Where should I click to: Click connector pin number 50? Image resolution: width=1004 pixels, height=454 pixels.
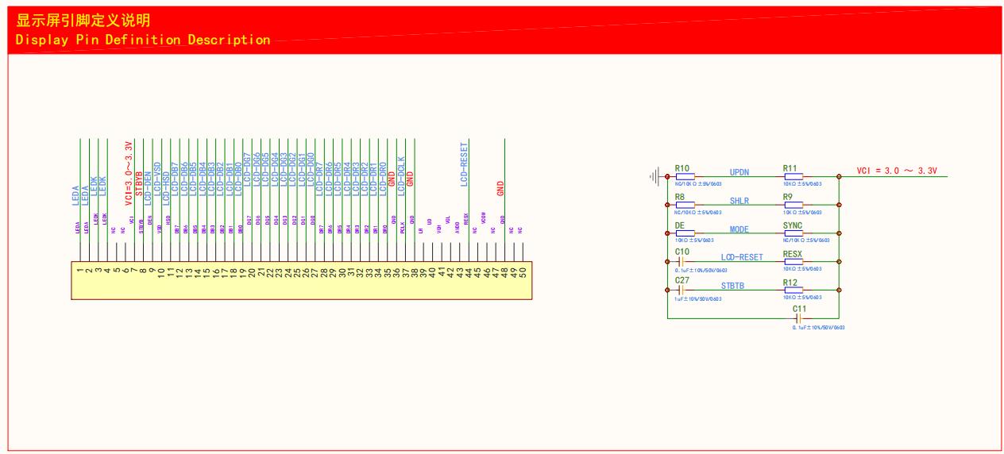coord(523,271)
